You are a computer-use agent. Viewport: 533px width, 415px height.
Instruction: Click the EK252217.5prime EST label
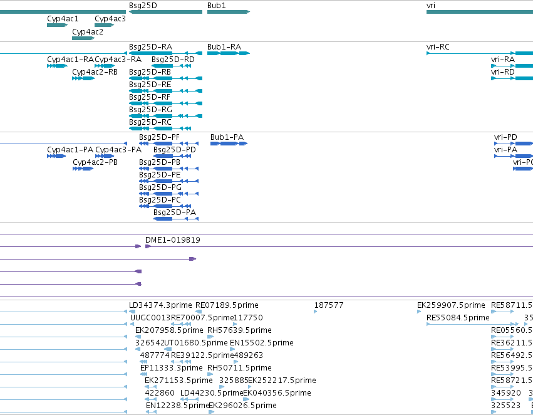tap(282, 381)
